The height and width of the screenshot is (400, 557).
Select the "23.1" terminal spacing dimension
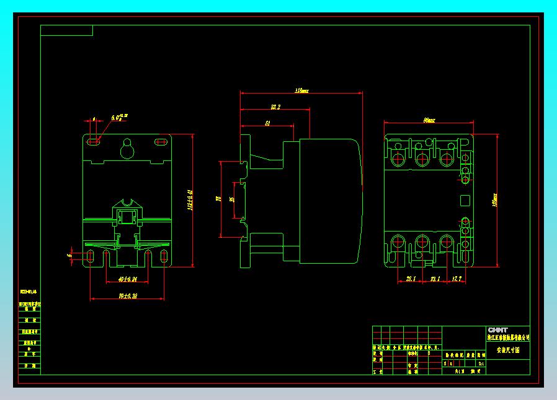[x=435, y=279]
